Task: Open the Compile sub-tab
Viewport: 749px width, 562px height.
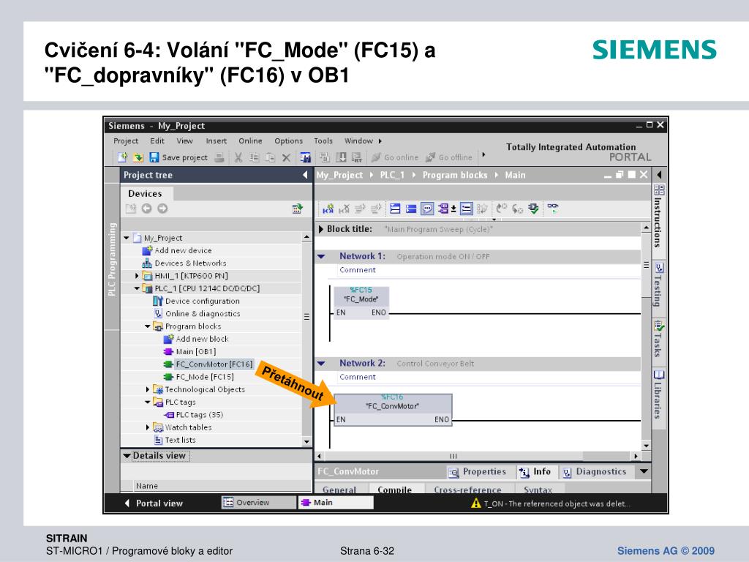Action: point(394,489)
